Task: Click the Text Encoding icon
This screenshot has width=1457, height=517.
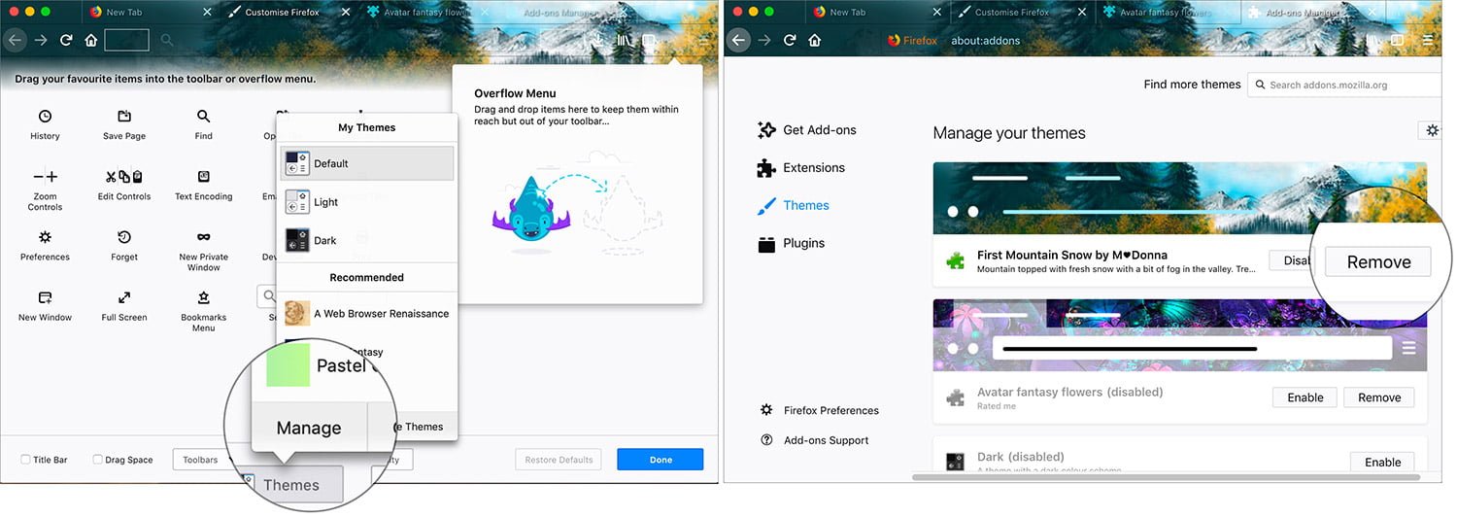Action: pyautogui.click(x=204, y=177)
